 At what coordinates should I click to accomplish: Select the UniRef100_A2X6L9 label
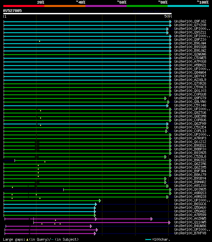click(x=190, y=80)
